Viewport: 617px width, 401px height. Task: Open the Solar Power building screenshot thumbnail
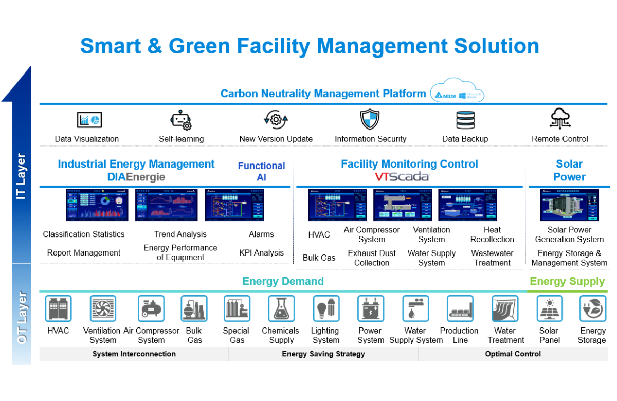pyautogui.click(x=569, y=205)
